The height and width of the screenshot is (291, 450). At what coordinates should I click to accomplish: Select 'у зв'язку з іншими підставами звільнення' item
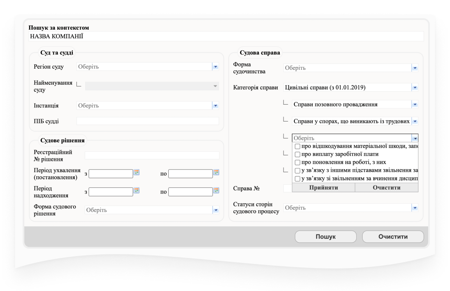[x=297, y=171]
